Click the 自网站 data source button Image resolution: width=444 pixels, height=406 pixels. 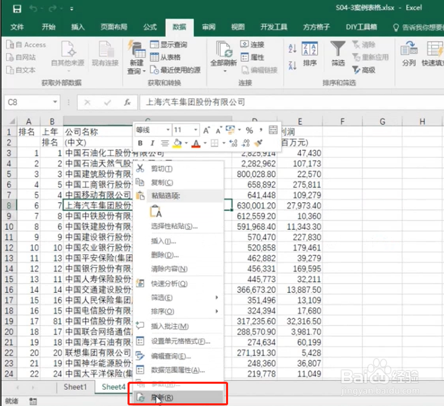[x=21, y=57]
